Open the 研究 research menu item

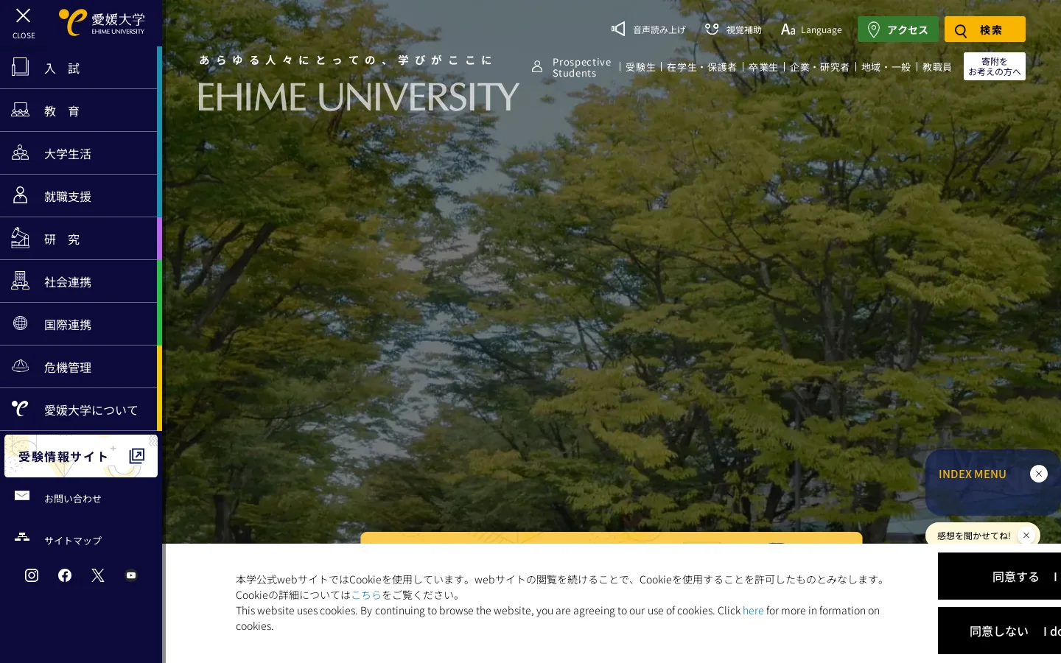click(x=79, y=239)
